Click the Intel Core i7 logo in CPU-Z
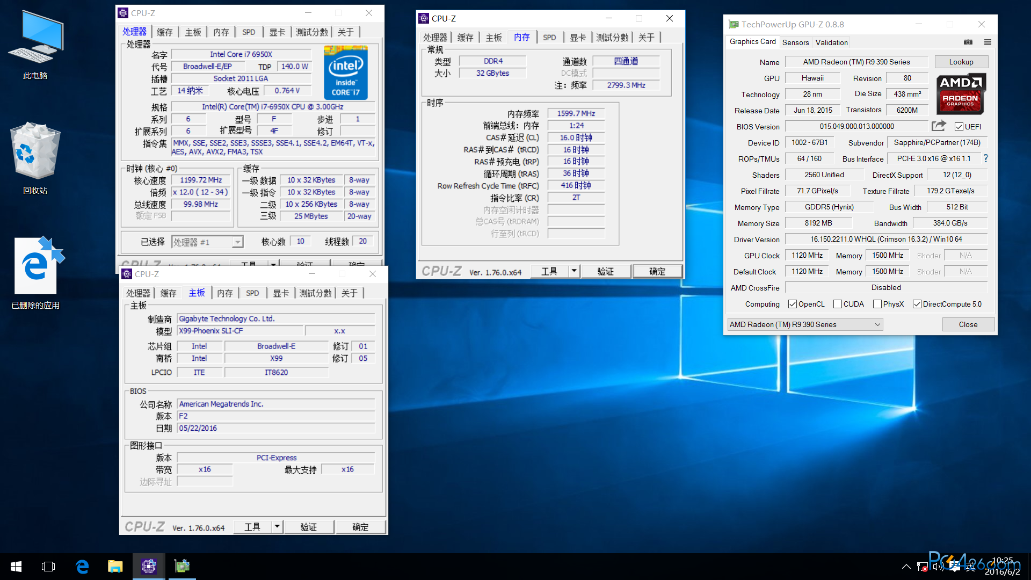The width and height of the screenshot is (1031, 580). [x=346, y=73]
